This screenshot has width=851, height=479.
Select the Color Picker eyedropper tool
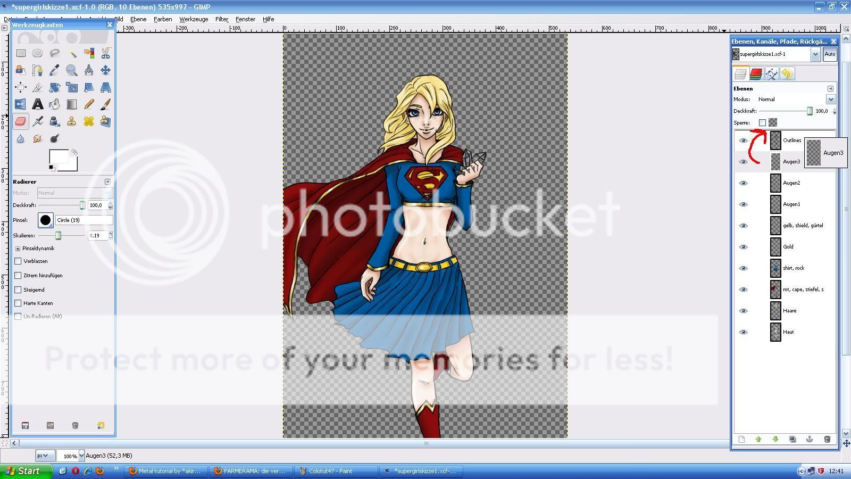pyautogui.click(x=55, y=70)
